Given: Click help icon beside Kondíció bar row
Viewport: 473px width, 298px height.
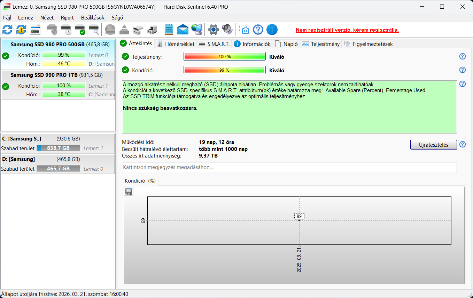Looking at the screenshot, I should click(x=463, y=70).
